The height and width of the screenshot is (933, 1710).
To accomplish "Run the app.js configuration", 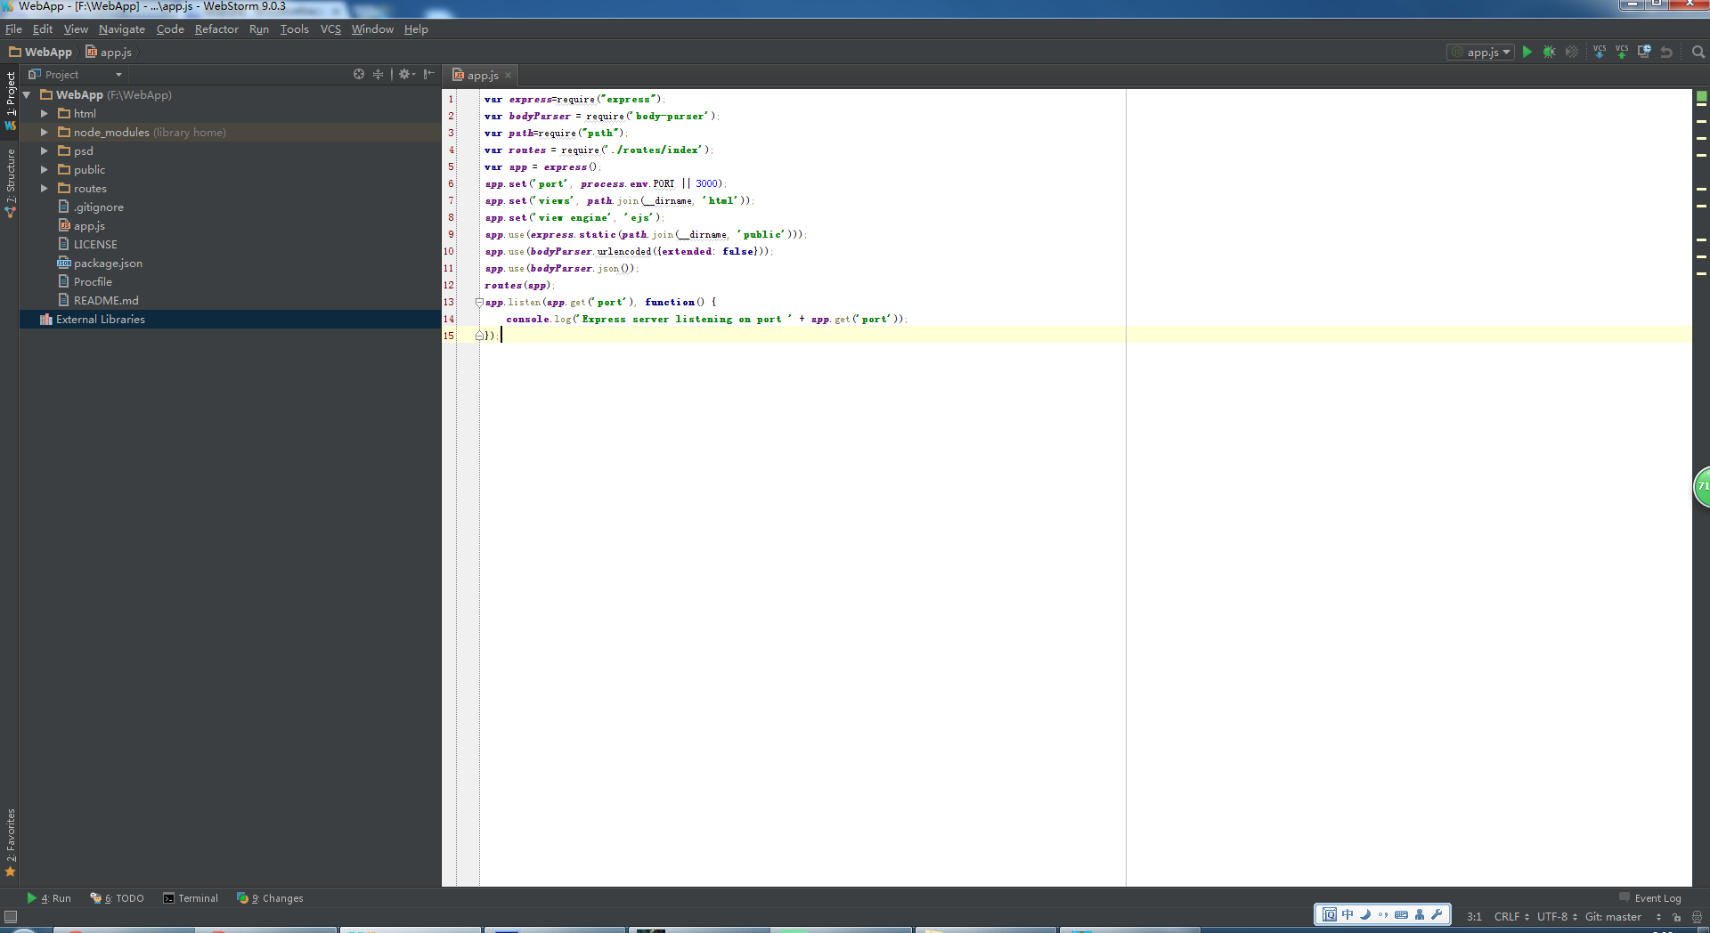I will 1527,53.
